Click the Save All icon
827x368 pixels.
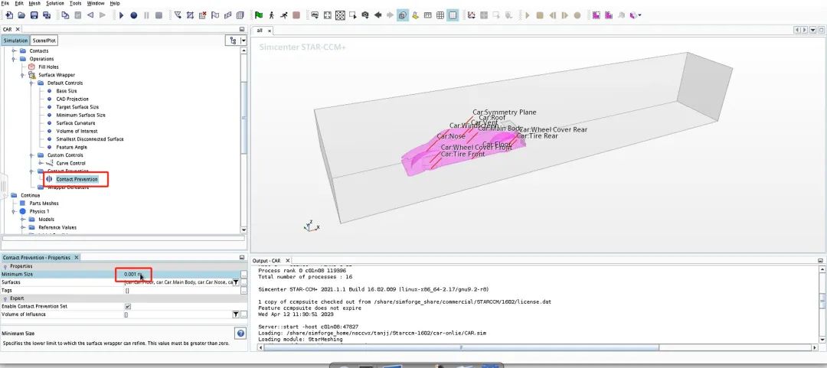[x=47, y=15]
